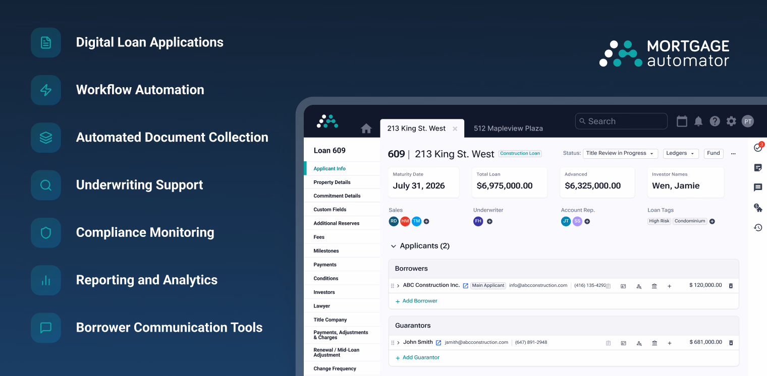This screenshot has width=767, height=376.
Task: Click the plus icon in ABC Construction row
Action: pos(670,286)
